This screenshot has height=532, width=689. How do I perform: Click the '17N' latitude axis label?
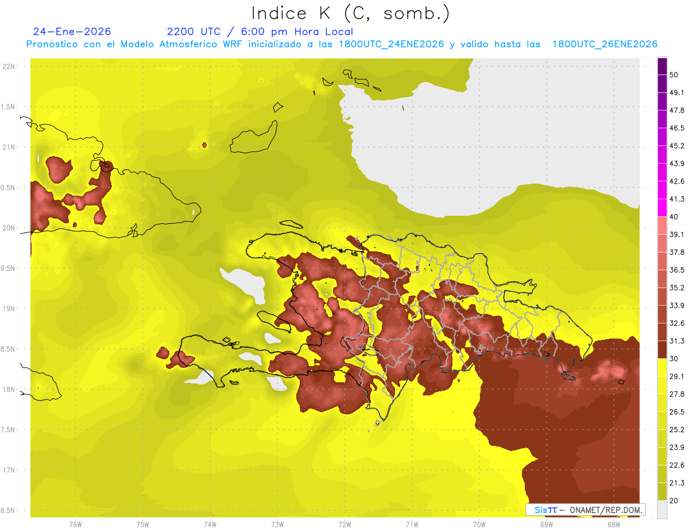pos(9,470)
